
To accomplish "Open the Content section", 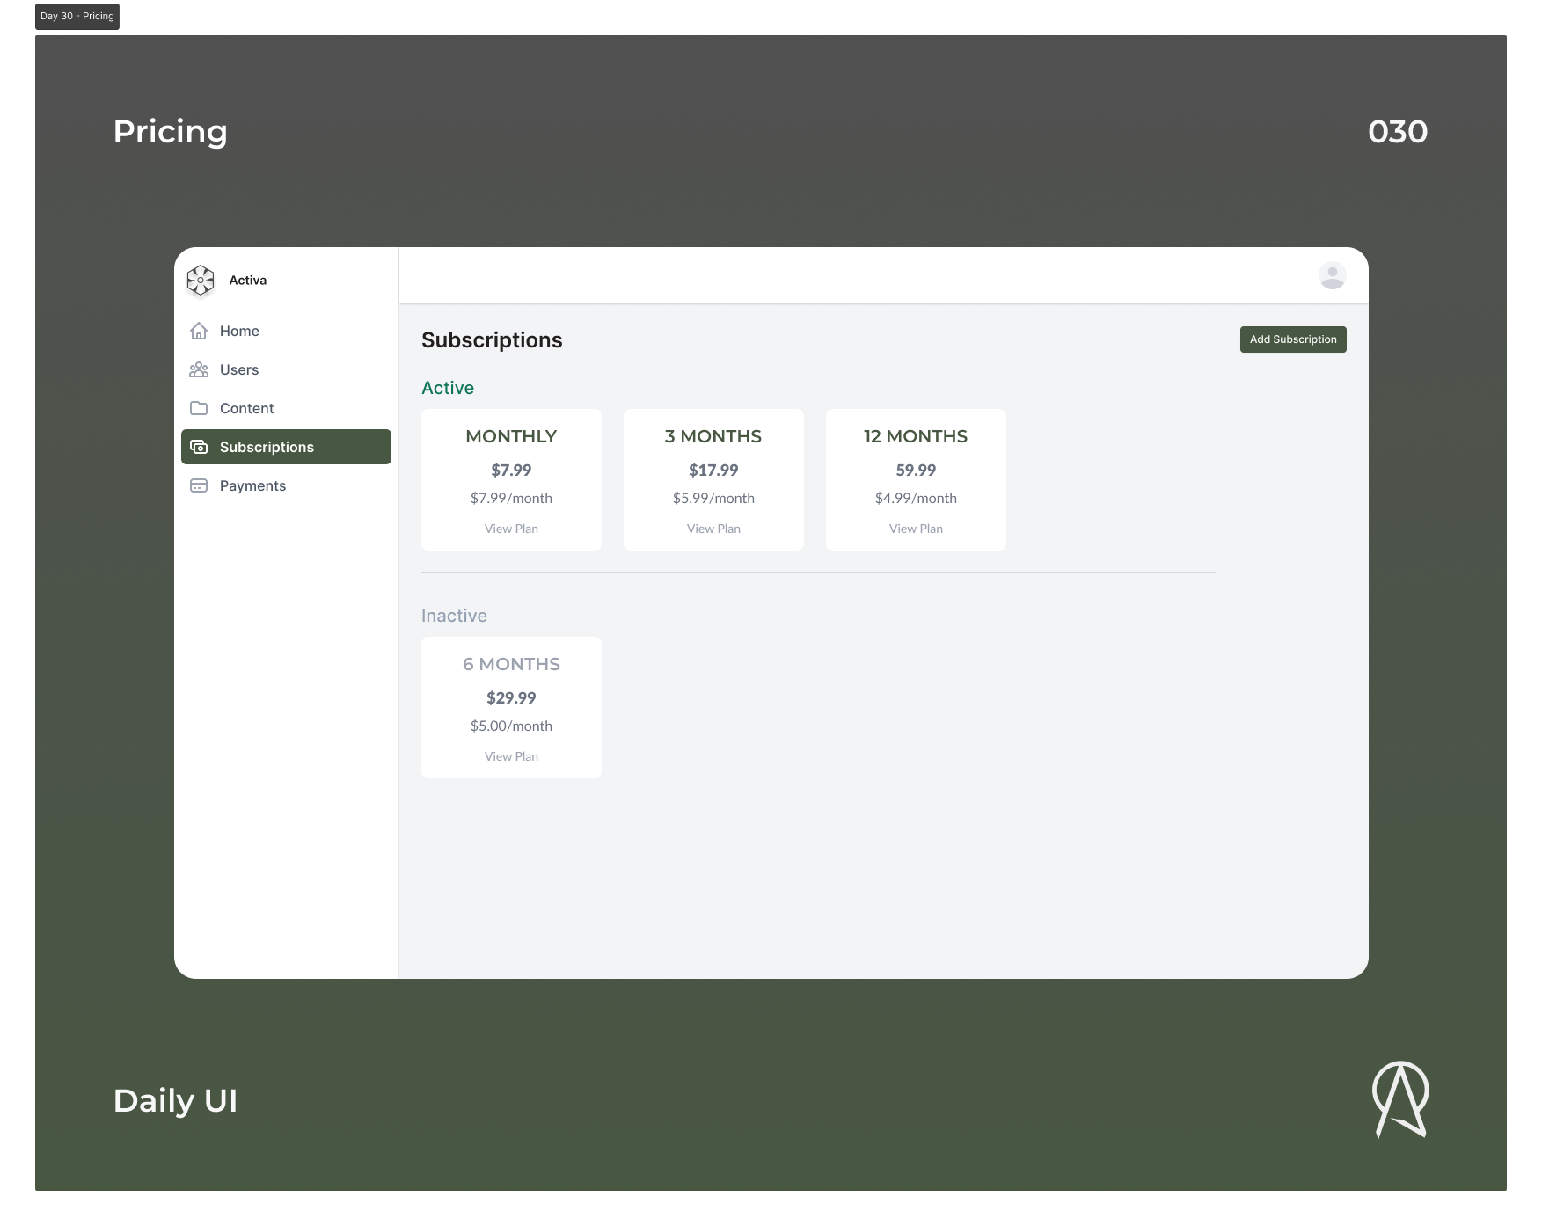I will click(x=246, y=408).
